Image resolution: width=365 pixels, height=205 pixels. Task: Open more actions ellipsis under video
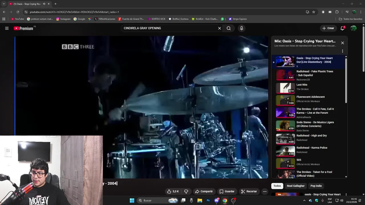coord(265,191)
